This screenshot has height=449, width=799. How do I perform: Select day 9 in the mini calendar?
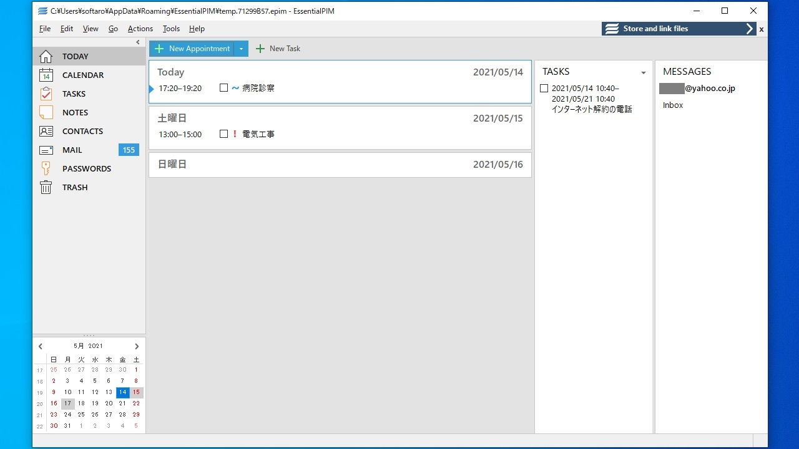pos(54,392)
